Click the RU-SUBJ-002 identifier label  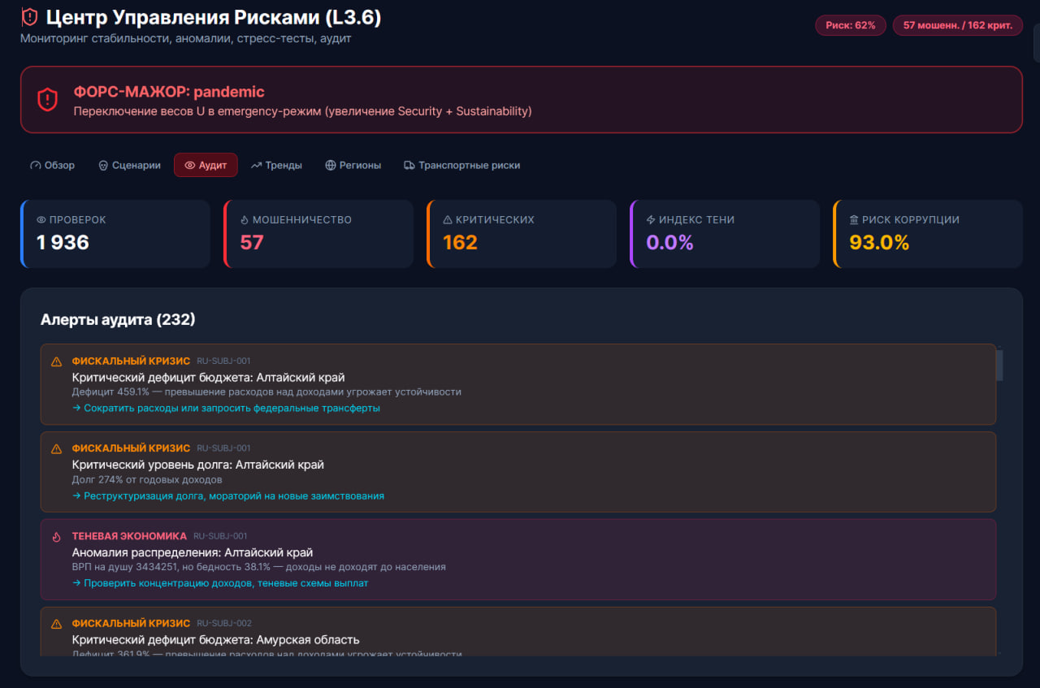pyautogui.click(x=224, y=624)
